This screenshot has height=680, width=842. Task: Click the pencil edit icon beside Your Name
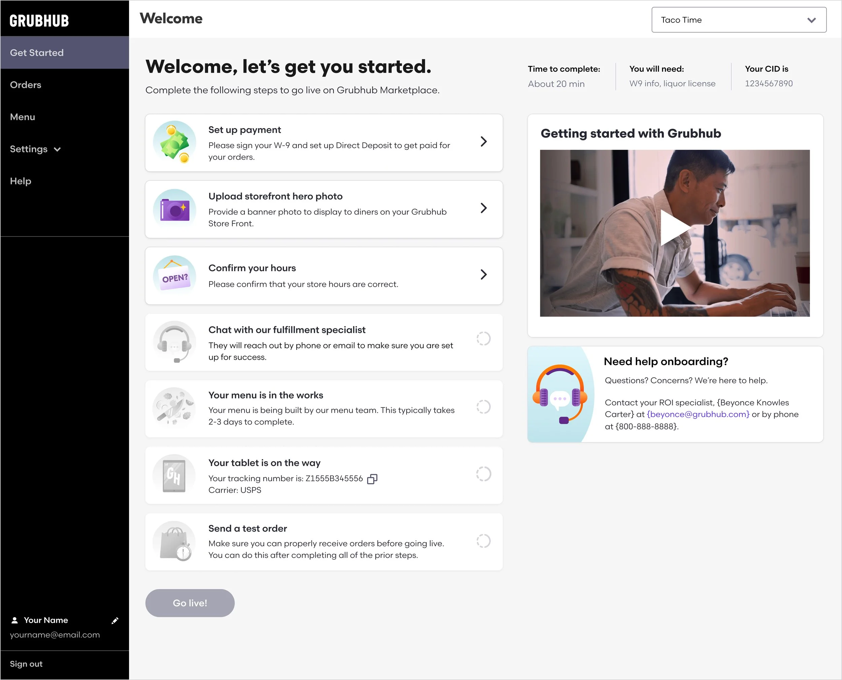[x=115, y=620]
